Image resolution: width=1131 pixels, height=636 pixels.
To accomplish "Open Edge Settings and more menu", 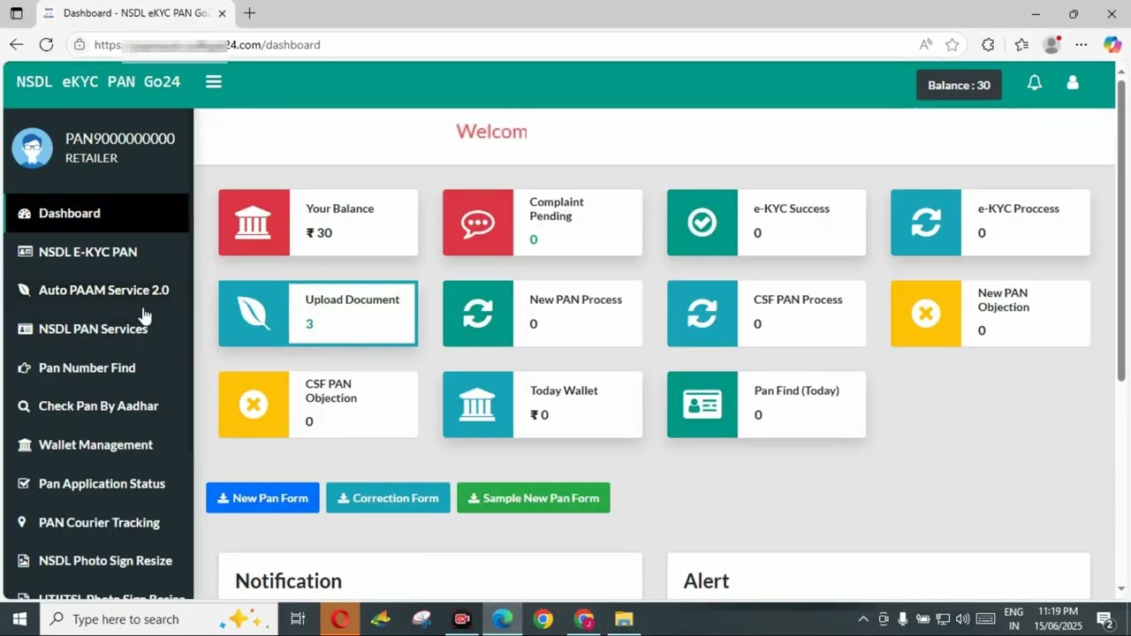I will pyautogui.click(x=1082, y=45).
